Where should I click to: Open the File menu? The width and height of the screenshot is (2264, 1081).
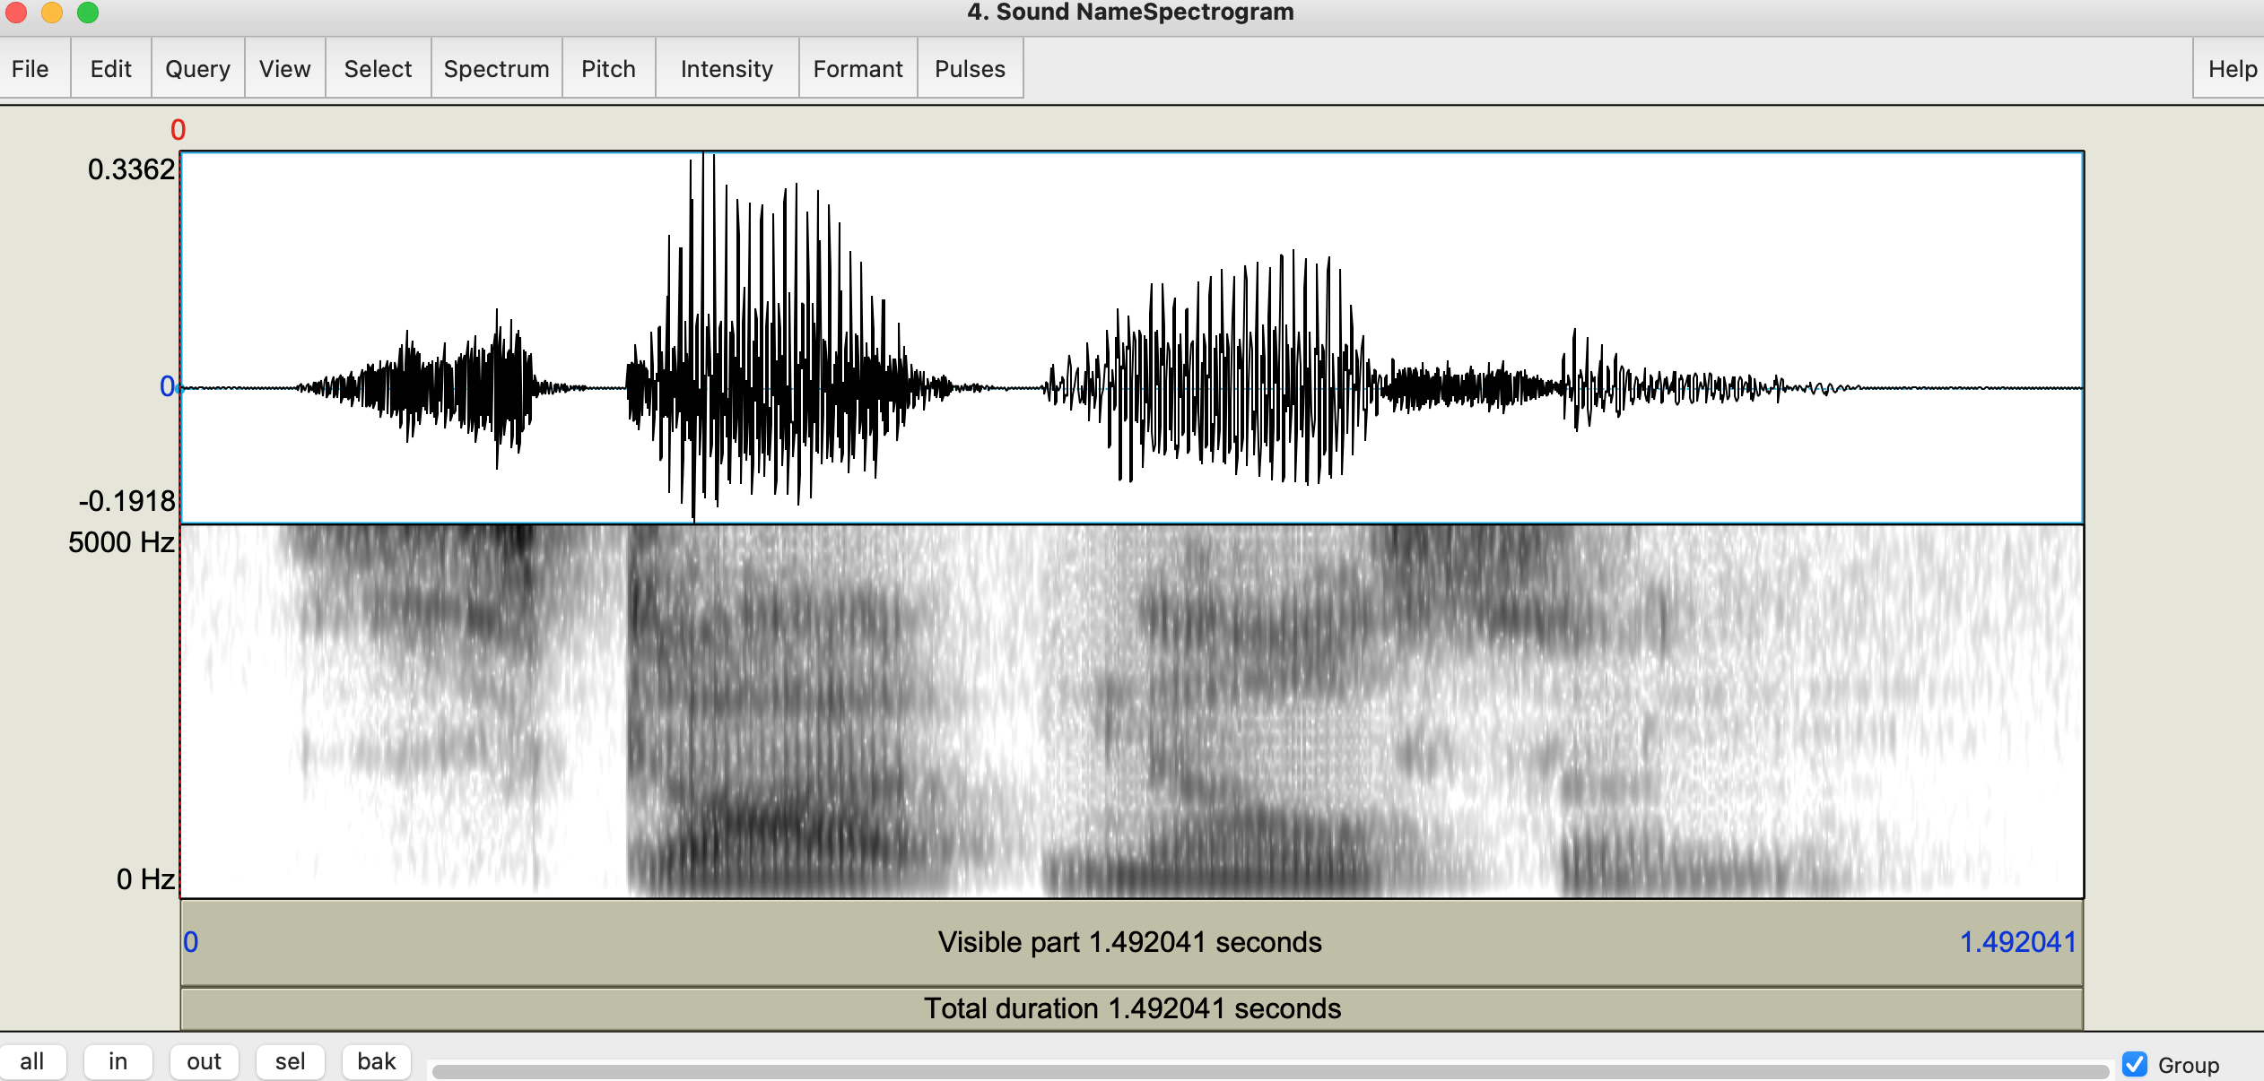pos(30,69)
